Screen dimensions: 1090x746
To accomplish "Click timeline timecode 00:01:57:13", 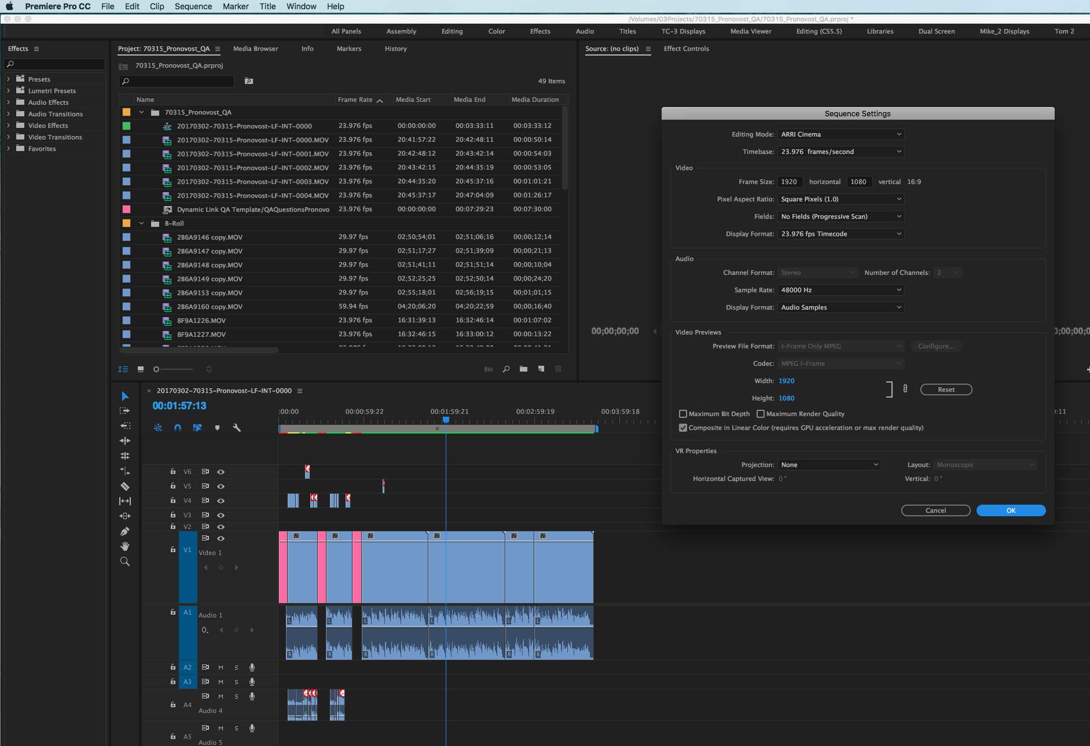I will (179, 406).
